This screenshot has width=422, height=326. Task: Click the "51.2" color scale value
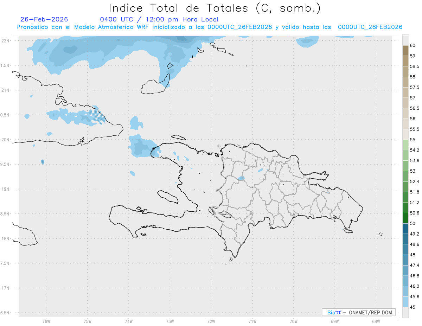pyautogui.click(x=414, y=202)
